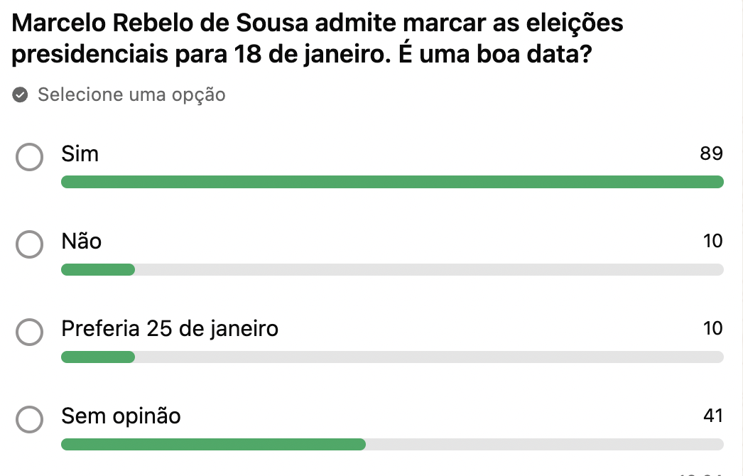Click the vote count 10 beside Não
This screenshot has width=743, height=476.
point(712,242)
